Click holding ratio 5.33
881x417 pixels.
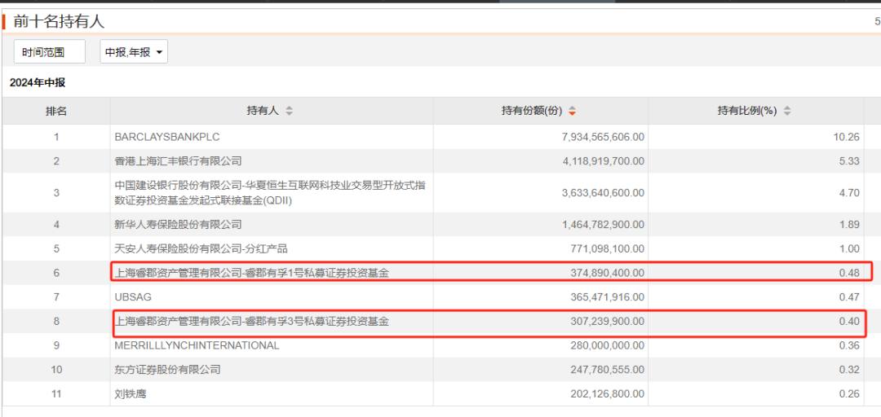click(x=849, y=161)
